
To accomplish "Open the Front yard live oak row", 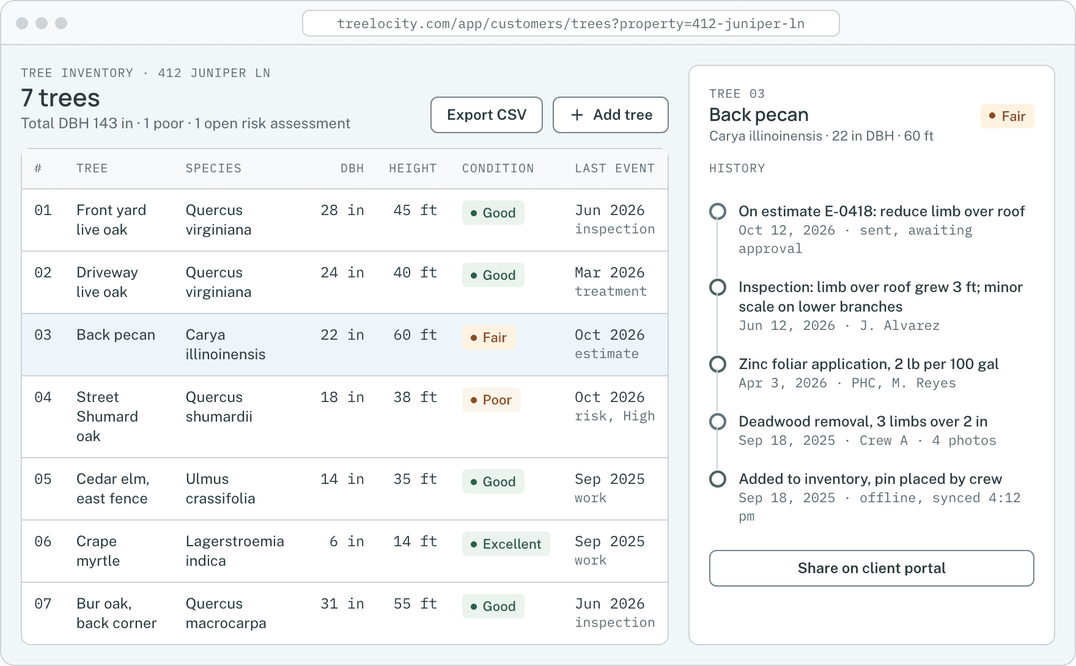I will 345,220.
